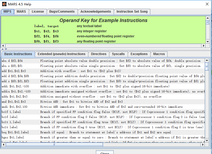The image size is (212, 154).
Task: Select the 'bc1t label' row
Action: [103, 127]
